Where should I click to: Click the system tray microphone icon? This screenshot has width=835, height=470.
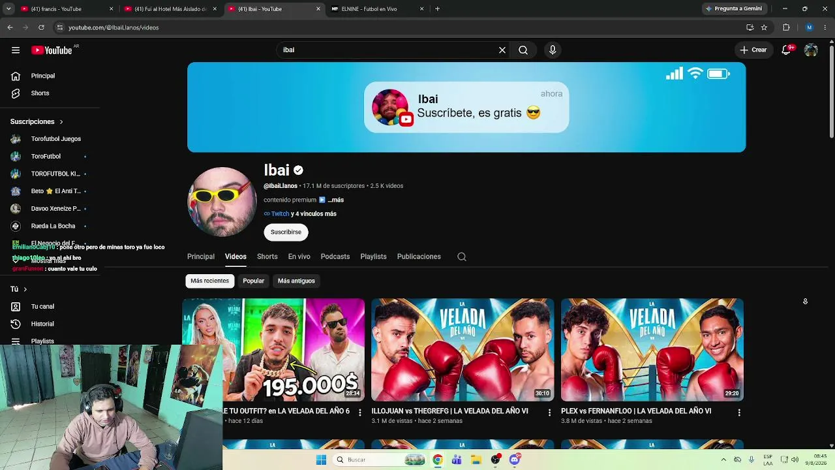click(x=751, y=460)
